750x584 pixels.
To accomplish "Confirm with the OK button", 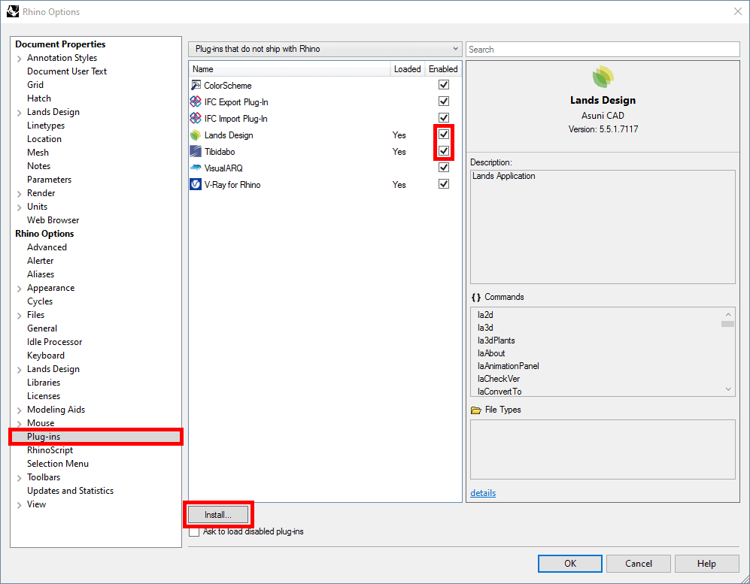I will (x=570, y=564).
